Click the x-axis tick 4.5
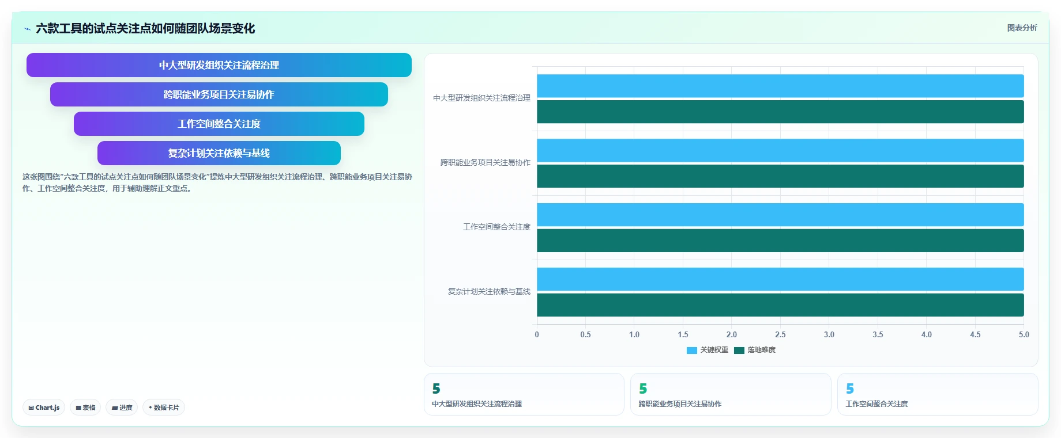 point(975,334)
